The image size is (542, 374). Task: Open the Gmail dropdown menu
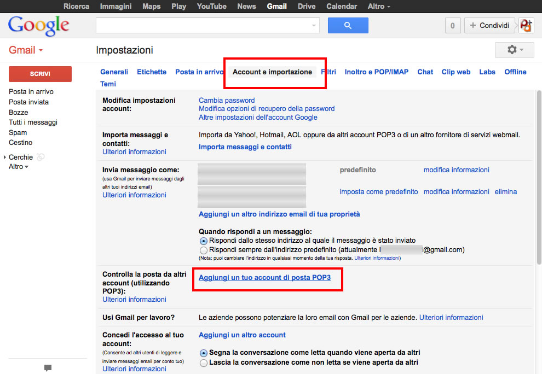click(x=26, y=50)
